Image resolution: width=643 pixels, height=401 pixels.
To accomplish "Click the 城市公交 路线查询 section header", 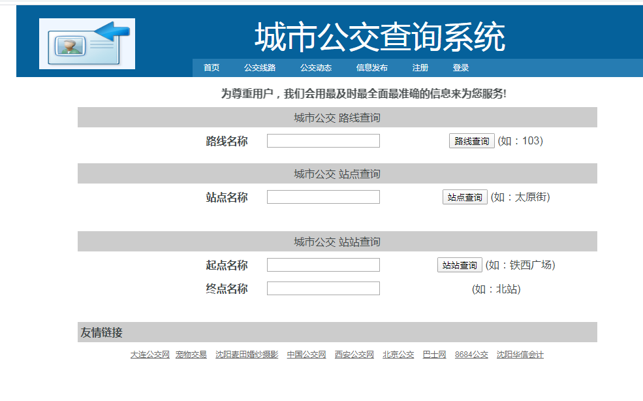I will click(x=337, y=118).
